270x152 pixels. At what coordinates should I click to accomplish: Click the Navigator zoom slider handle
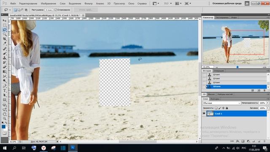238,67
